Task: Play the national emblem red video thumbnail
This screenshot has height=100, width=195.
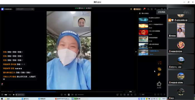Action: point(143,32)
